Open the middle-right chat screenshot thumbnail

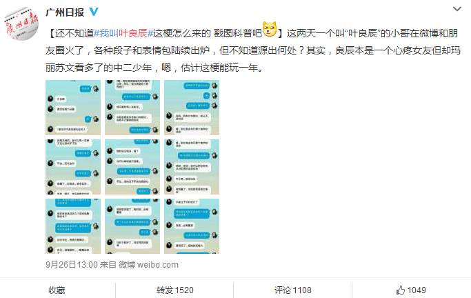(192, 167)
